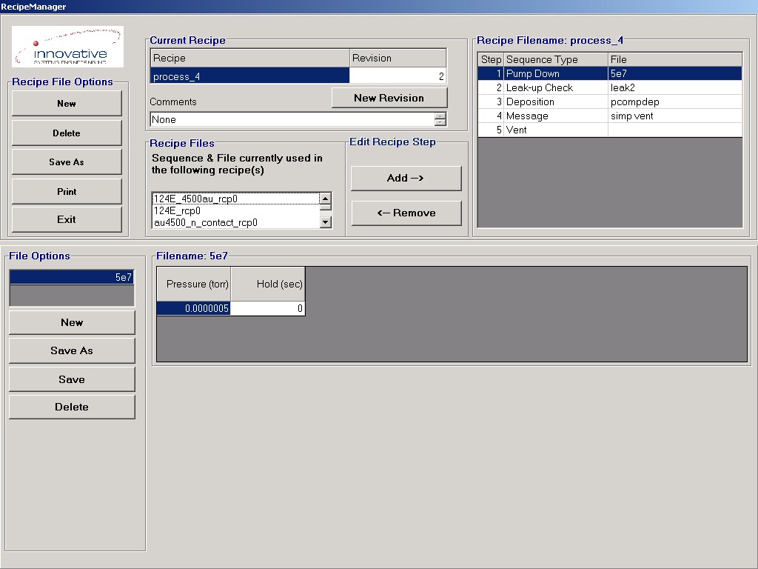The width and height of the screenshot is (758, 569).
Task: Select the 5e7 file in File Options list
Action: pos(71,275)
